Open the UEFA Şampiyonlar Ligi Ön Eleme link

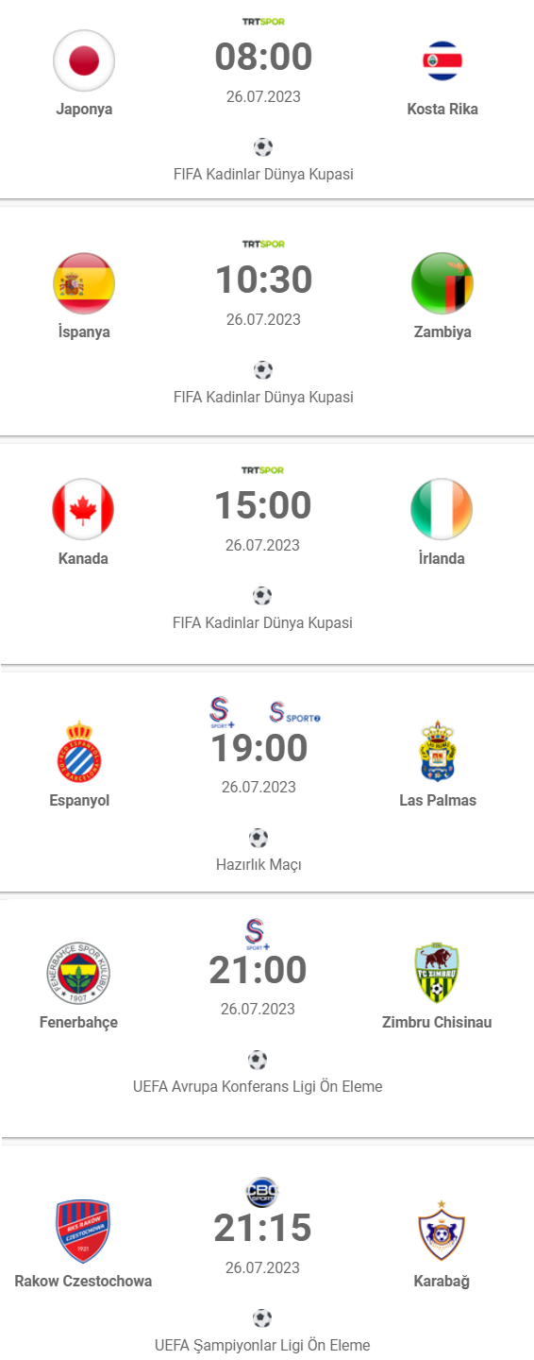click(x=262, y=1345)
